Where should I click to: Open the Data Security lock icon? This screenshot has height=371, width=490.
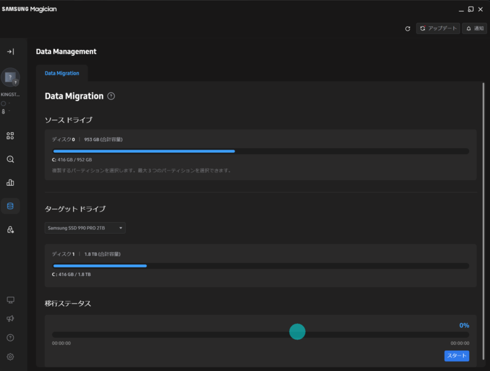(x=10, y=229)
